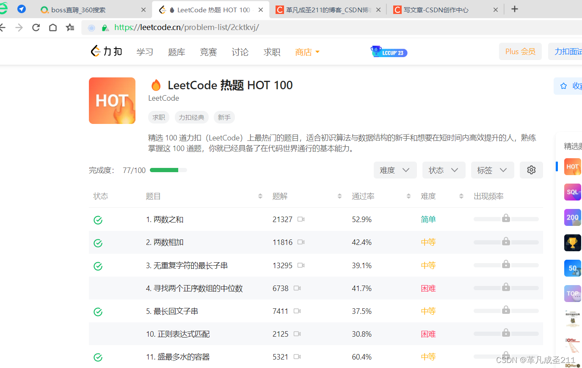Click the lock icon for 正则表达式匹配

(x=506, y=333)
